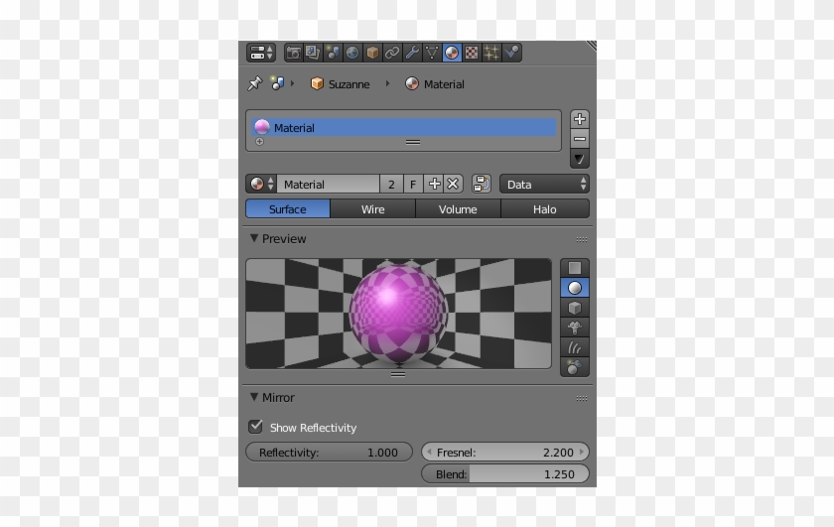Screen dimensions: 834x527
Task: Select Halo material type
Action: pos(545,209)
